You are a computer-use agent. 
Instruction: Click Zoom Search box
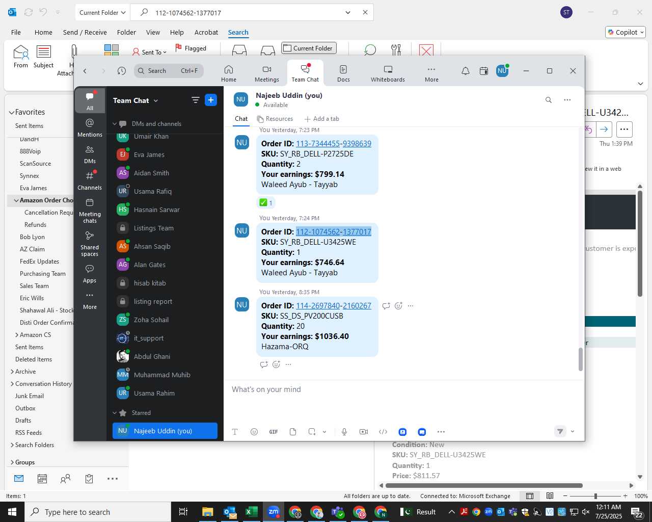(169, 71)
